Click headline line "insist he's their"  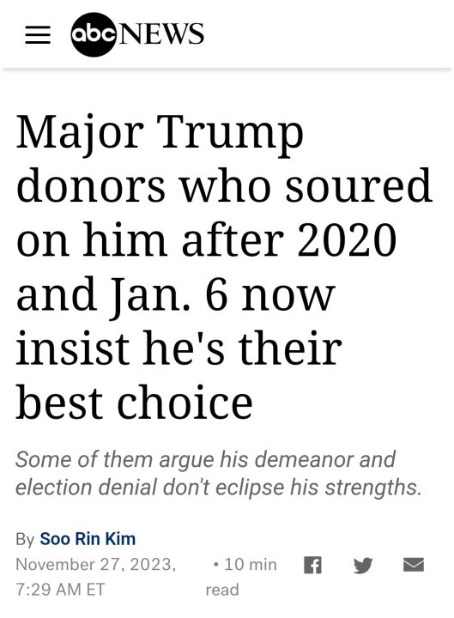click(x=179, y=348)
